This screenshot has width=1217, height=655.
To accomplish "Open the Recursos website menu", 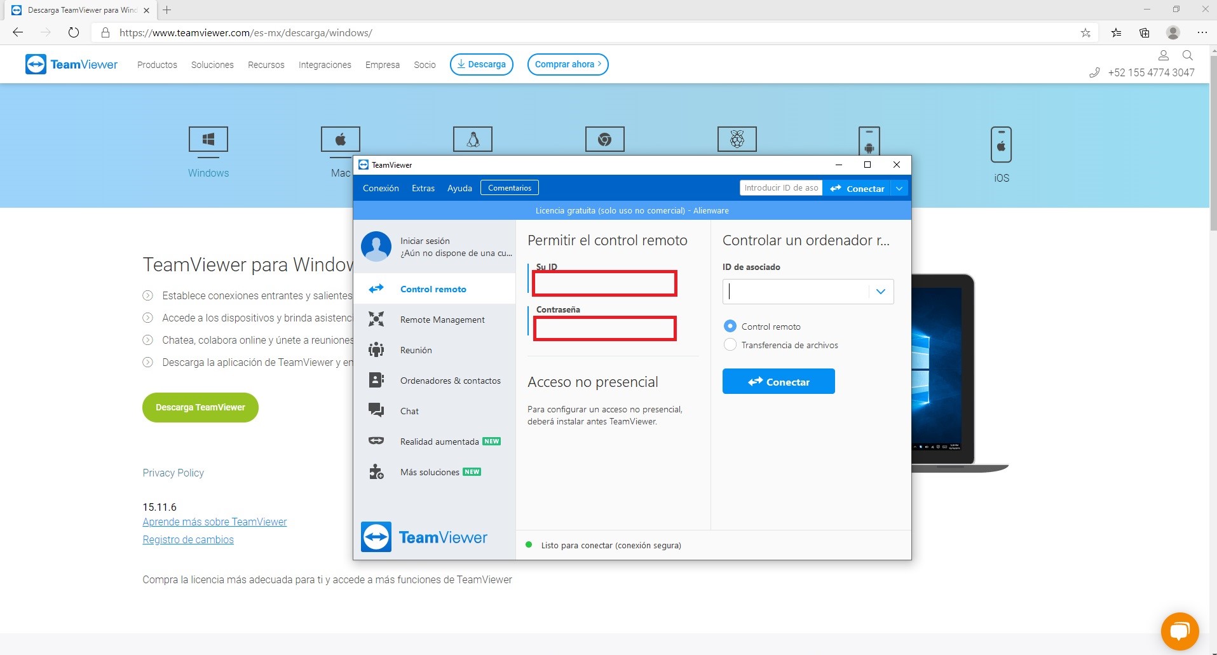I will pos(266,65).
